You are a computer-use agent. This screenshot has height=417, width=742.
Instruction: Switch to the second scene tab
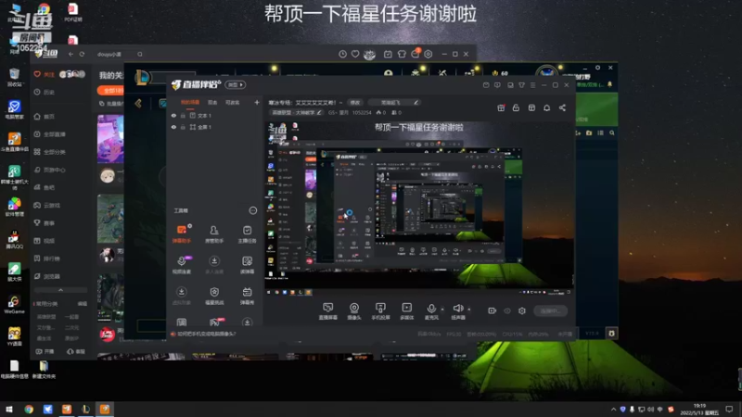[x=212, y=103]
